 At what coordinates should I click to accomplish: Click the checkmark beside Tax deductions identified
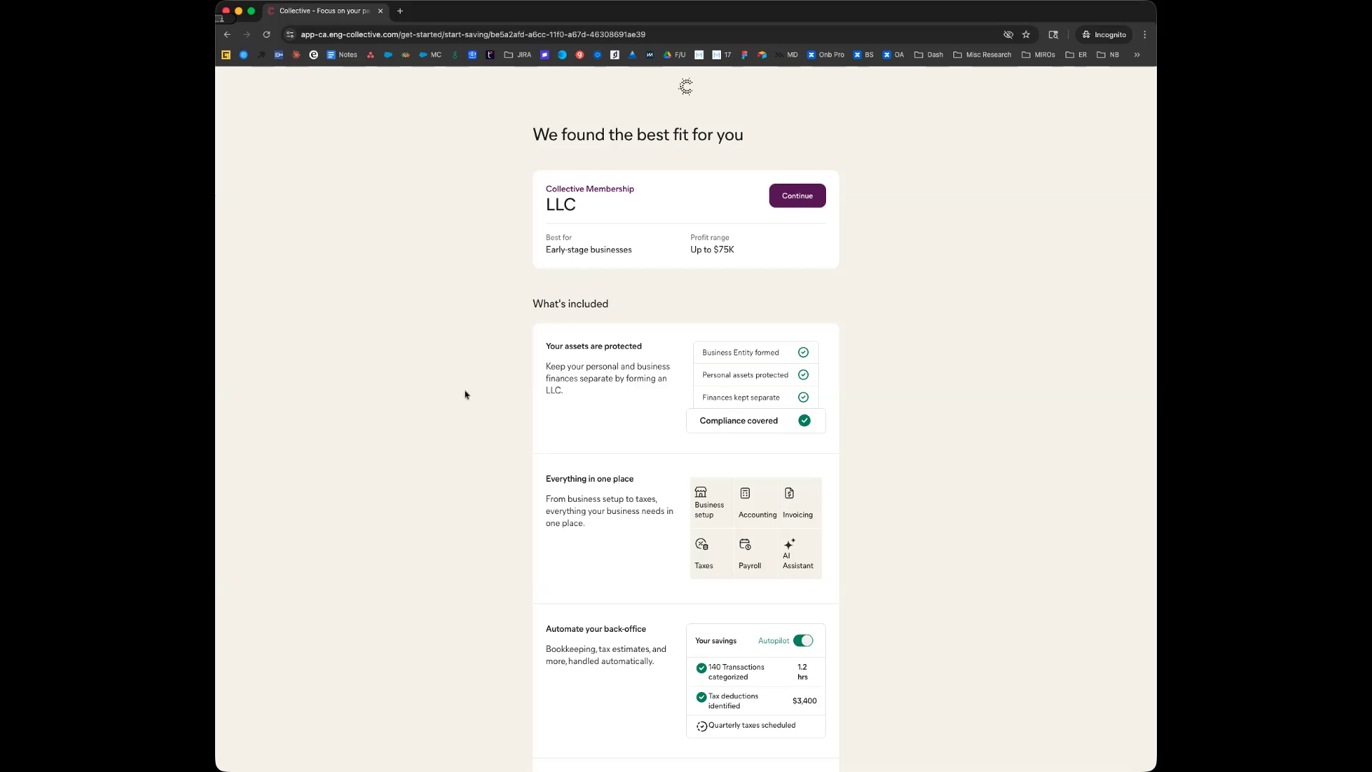click(701, 697)
